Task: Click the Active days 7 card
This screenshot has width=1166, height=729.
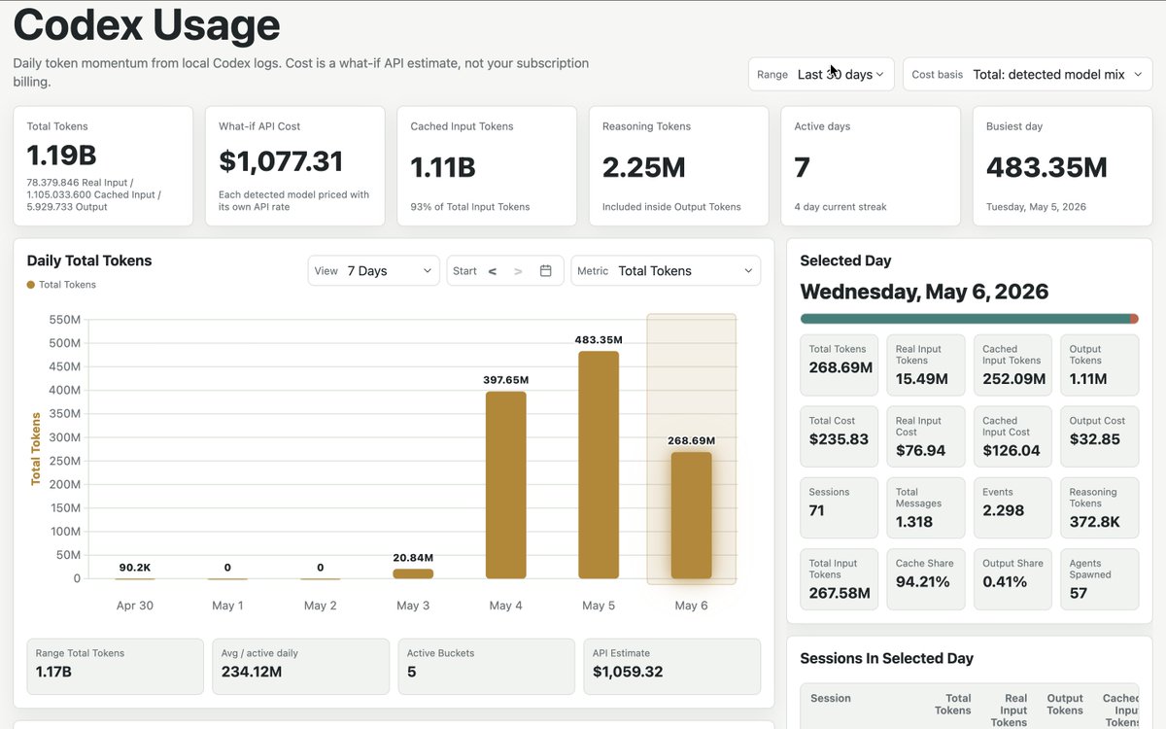Action: click(871, 166)
